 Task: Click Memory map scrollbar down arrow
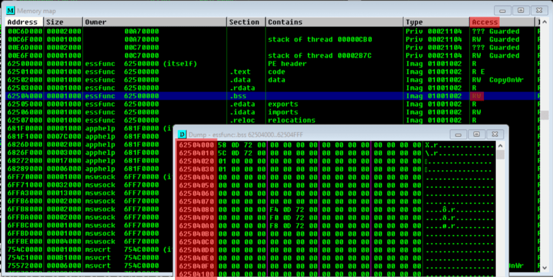(x=544, y=268)
